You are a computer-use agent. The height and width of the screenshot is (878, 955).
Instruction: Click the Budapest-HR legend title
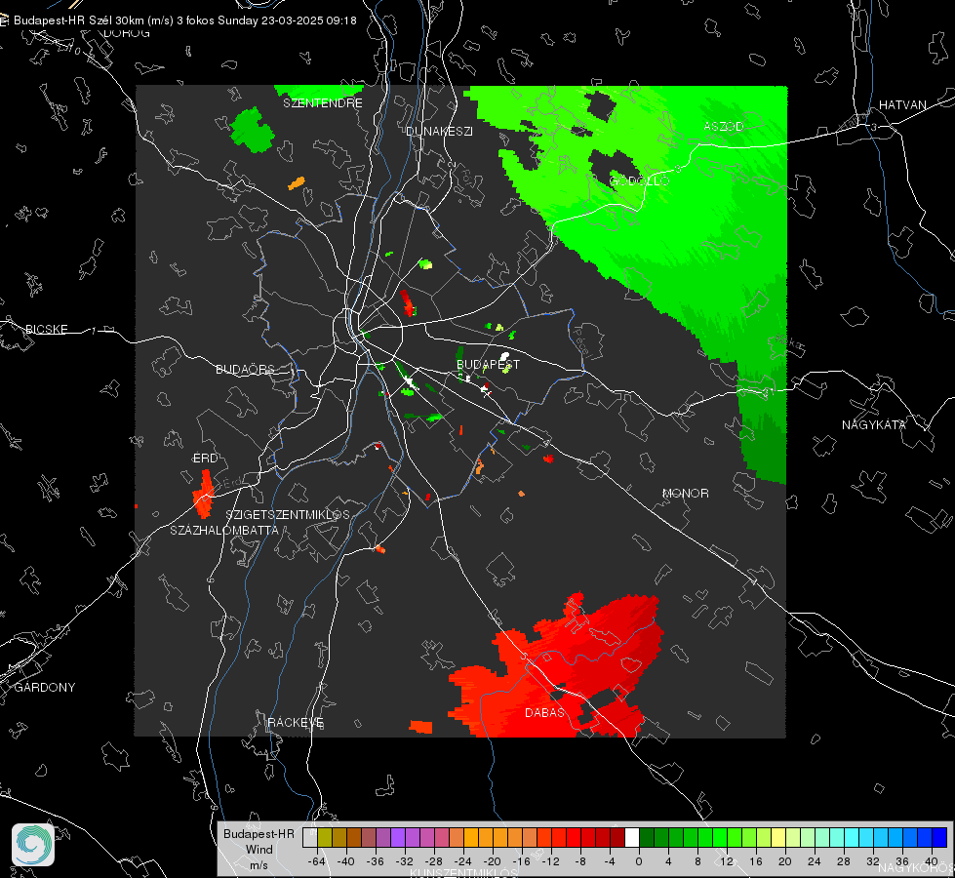pos(259,834)
